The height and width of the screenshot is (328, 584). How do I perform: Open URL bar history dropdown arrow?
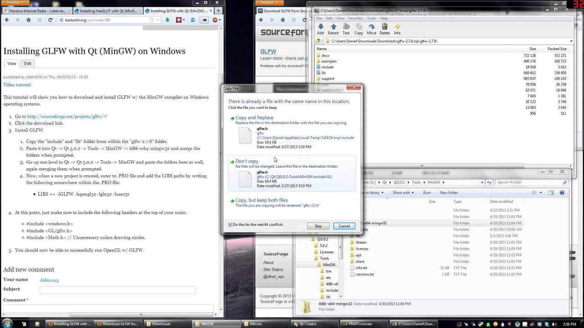[158, 20]
